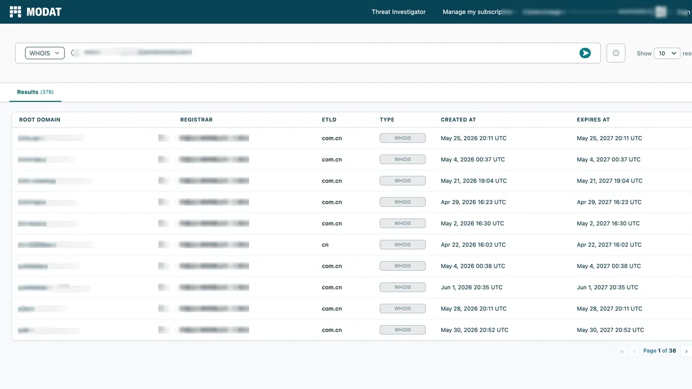Open Threat Investigator in the top navigation

point(398,12)
